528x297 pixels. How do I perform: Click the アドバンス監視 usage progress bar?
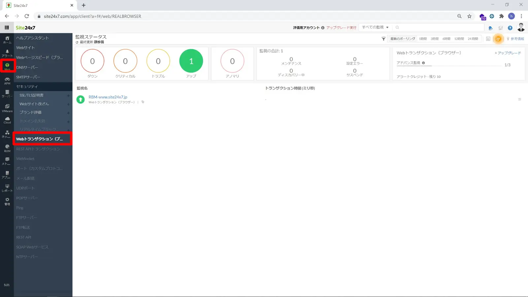coord(449,66)
